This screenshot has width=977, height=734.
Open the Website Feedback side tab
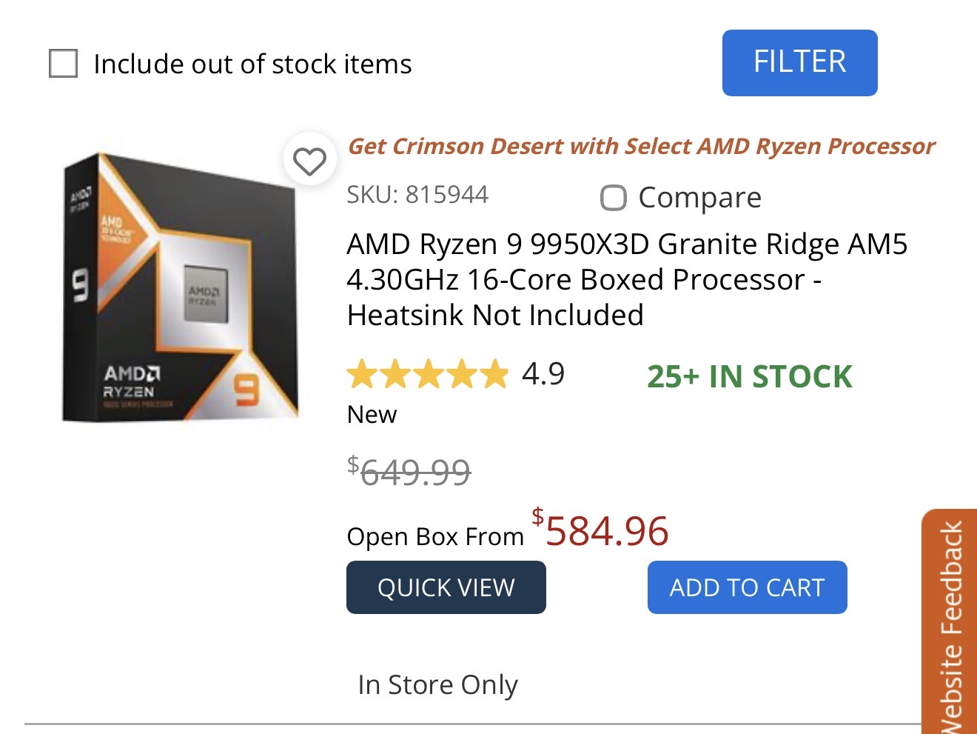click(950, 622)
